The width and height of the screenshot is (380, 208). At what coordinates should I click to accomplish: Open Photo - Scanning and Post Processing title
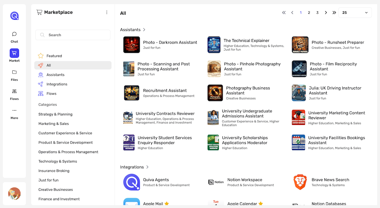[x=164, y=67]
